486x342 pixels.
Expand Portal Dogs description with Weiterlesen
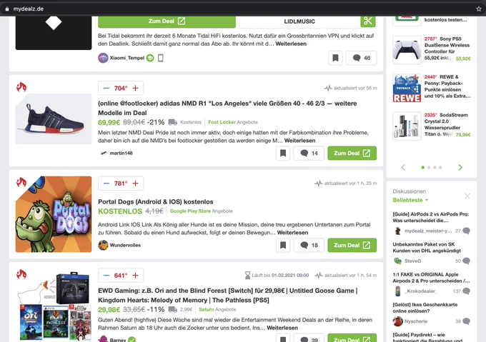pos(292,233)
